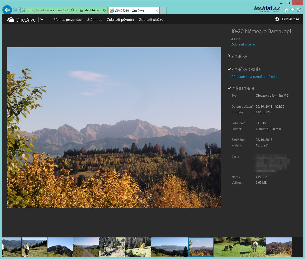Collapse the Informace section

(x=229, y=88)
